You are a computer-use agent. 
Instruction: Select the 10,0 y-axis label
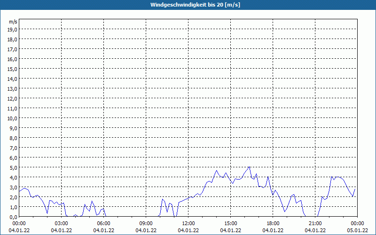coord(12,118)
